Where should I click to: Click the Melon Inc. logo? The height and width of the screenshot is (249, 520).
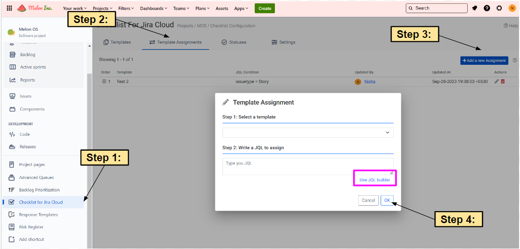[x=35, y=8]
